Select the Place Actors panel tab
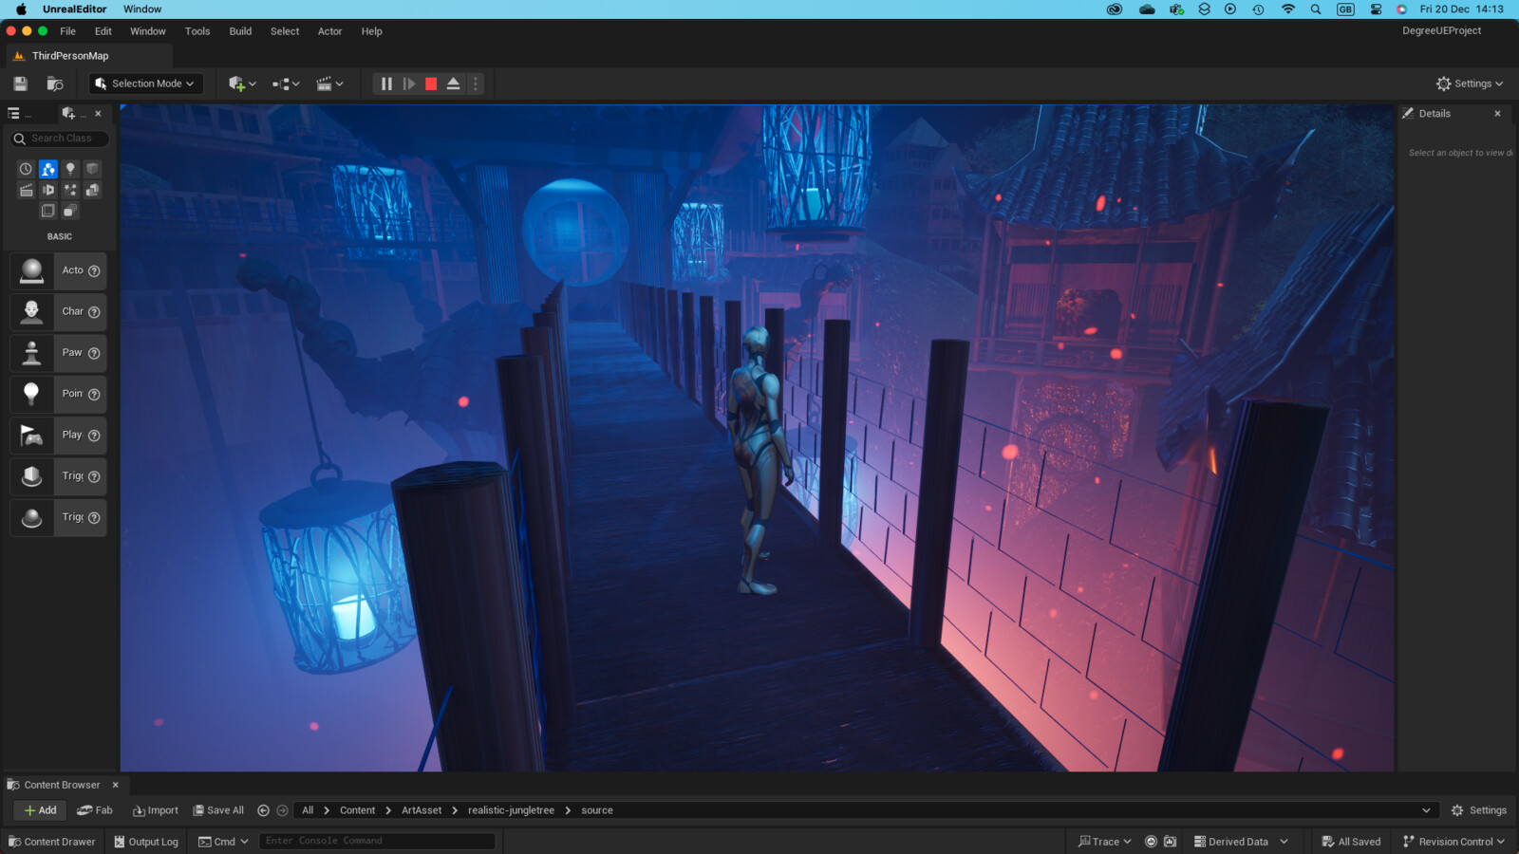The width and height of the screenshot is (1519, 854). [x=73, y=113]
